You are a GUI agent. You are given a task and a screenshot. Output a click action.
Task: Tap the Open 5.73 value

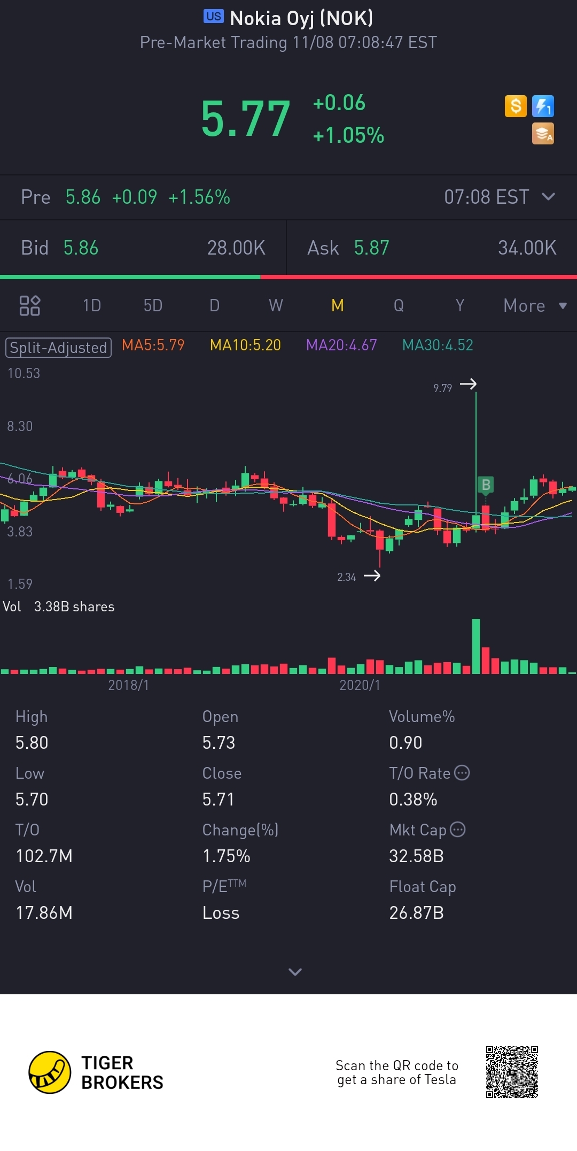pos(219,742)
